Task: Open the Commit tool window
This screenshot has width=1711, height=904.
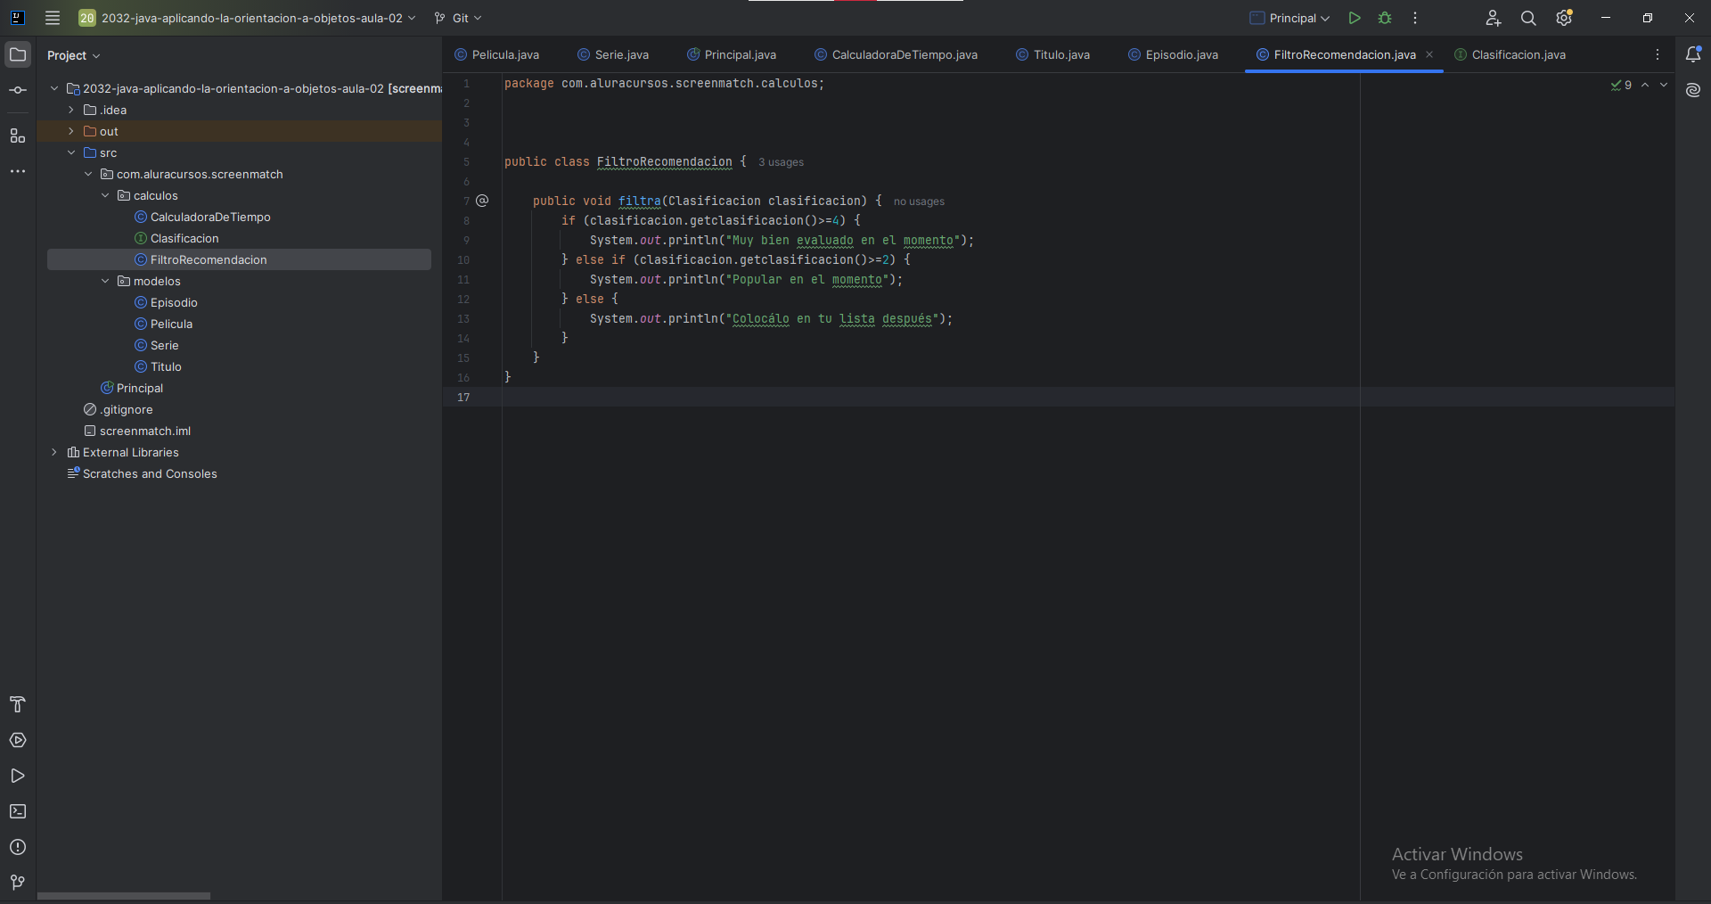Action: coord(18,90)
